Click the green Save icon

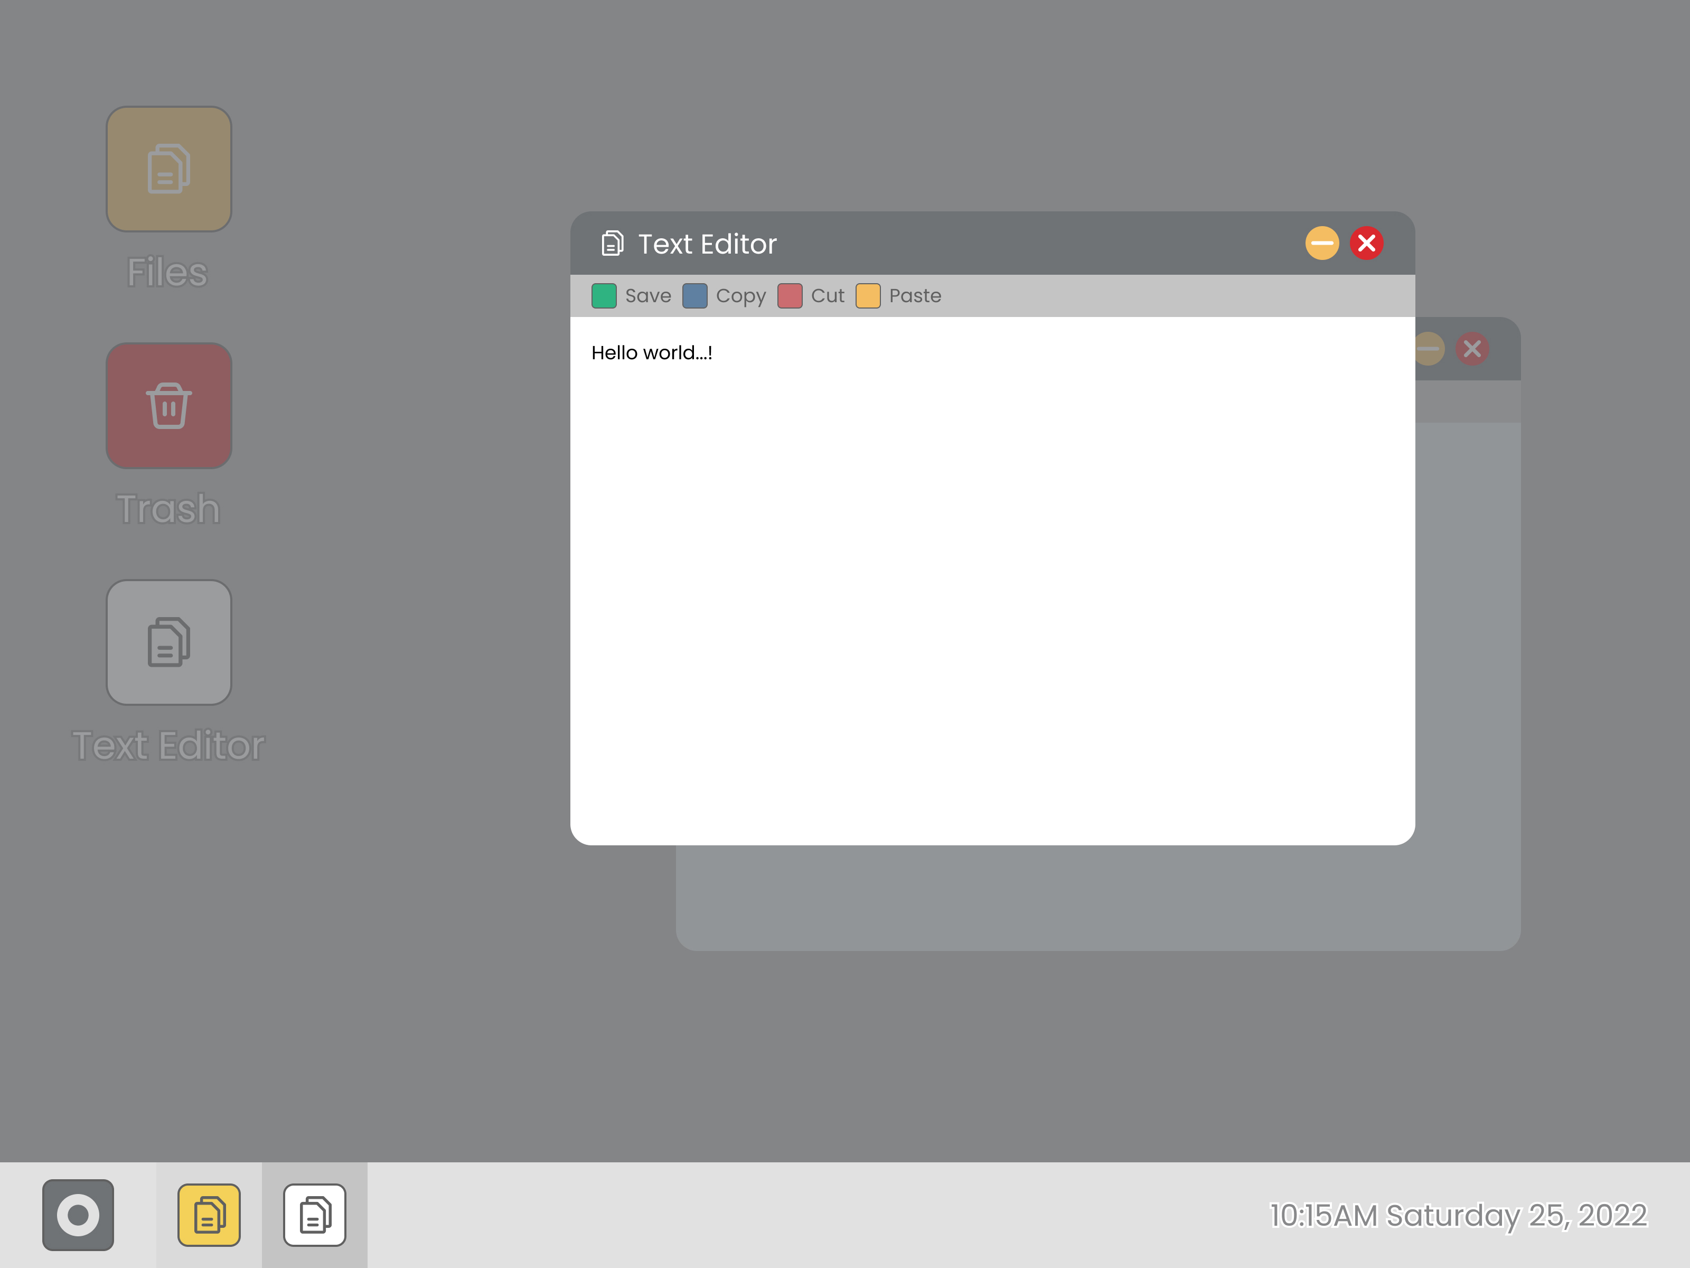[x=604, y=296]
